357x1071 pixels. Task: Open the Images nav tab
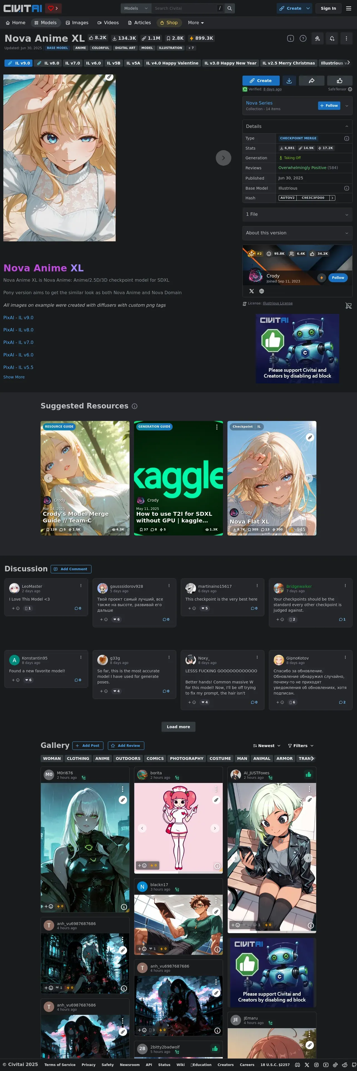pos(77,23)
